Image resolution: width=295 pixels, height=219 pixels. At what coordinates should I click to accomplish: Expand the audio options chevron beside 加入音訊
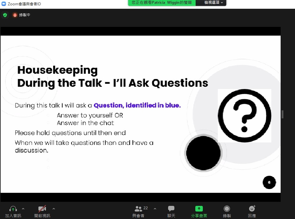coord(23,209)
